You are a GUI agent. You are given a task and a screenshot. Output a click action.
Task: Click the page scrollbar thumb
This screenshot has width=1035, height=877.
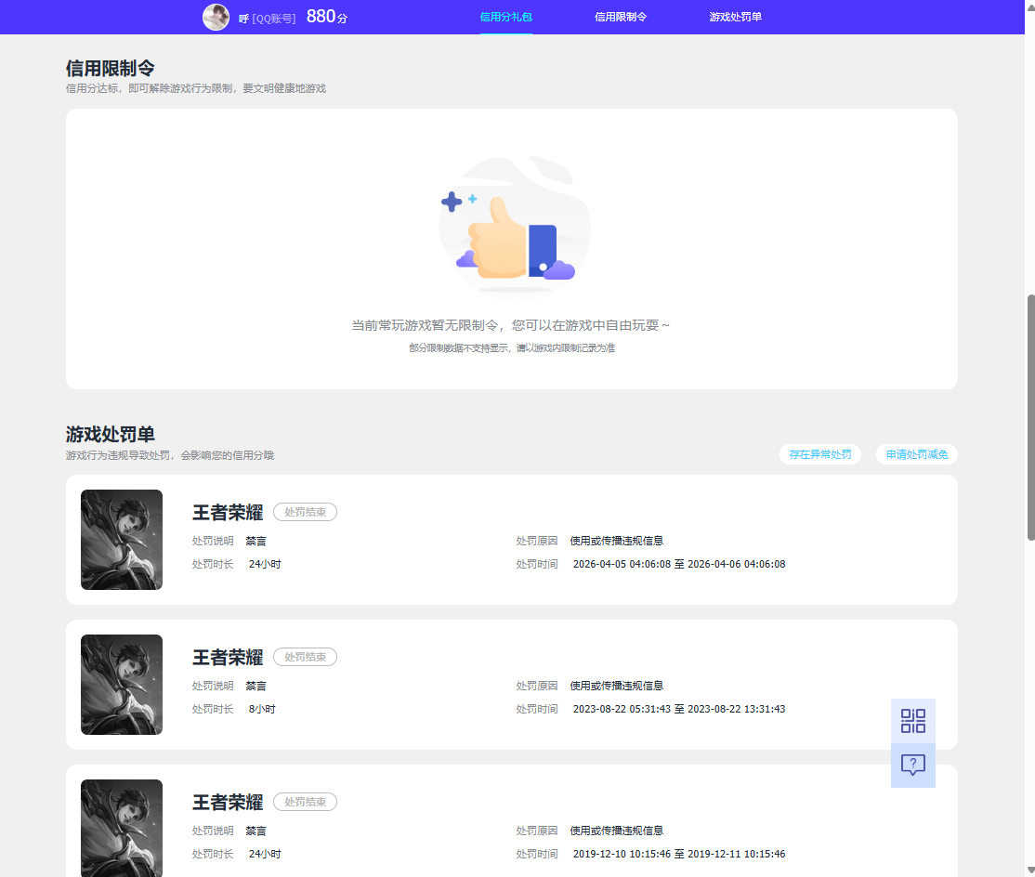point(1030,417)
